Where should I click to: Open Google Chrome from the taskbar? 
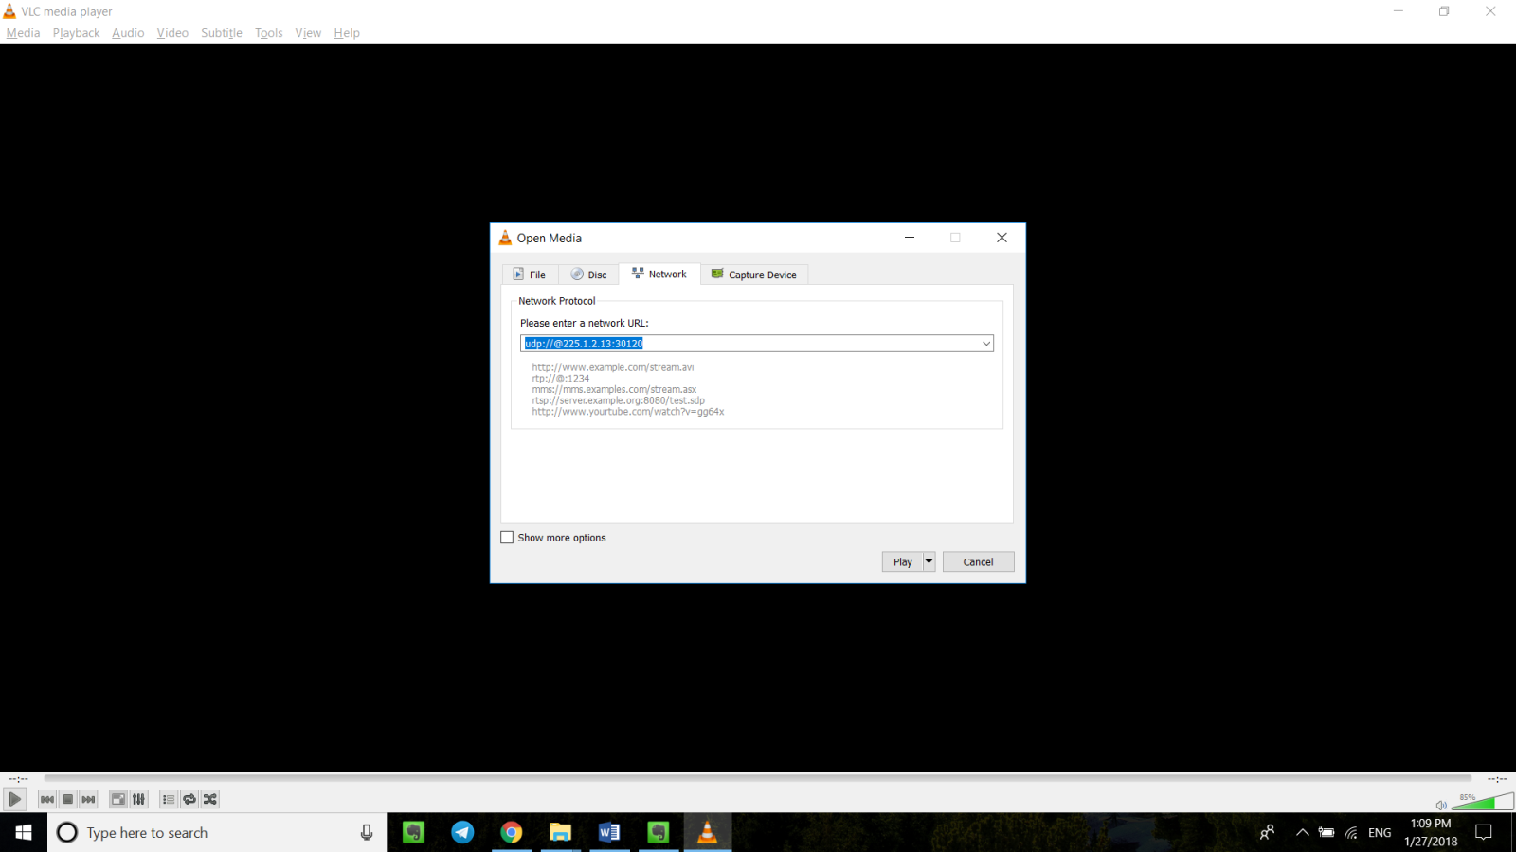pos(512,832)
